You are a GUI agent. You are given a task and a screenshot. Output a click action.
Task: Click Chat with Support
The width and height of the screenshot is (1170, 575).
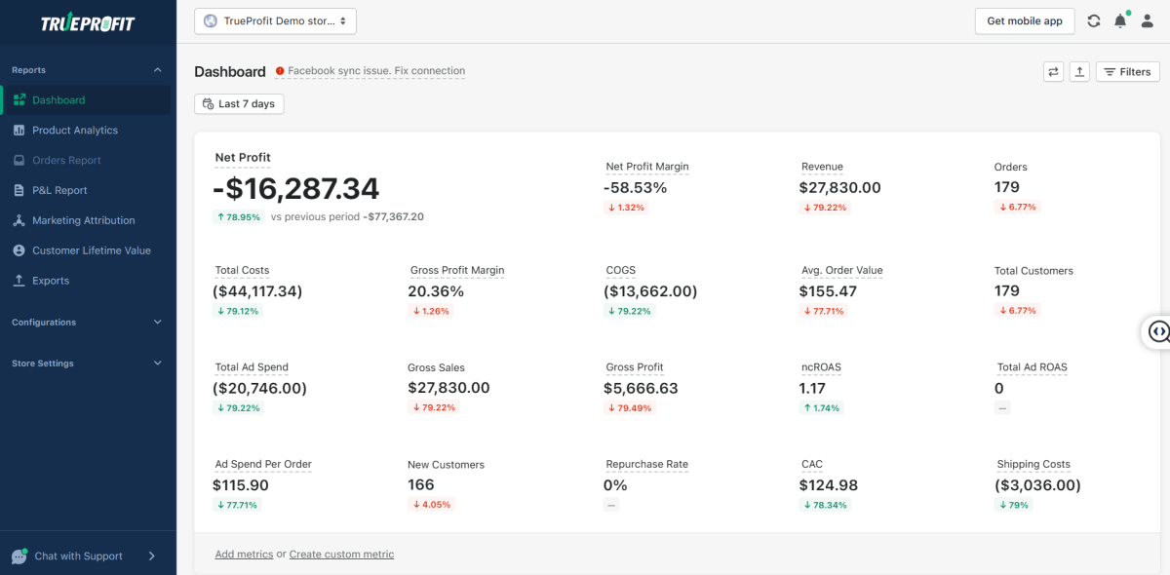(78, 556)
